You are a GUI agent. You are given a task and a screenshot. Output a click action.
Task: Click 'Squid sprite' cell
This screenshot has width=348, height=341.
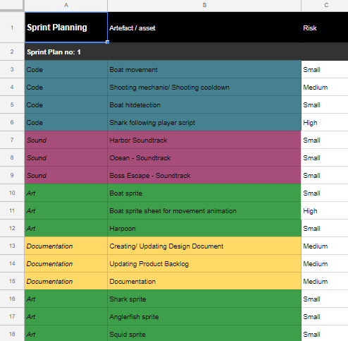click(204, 334)
